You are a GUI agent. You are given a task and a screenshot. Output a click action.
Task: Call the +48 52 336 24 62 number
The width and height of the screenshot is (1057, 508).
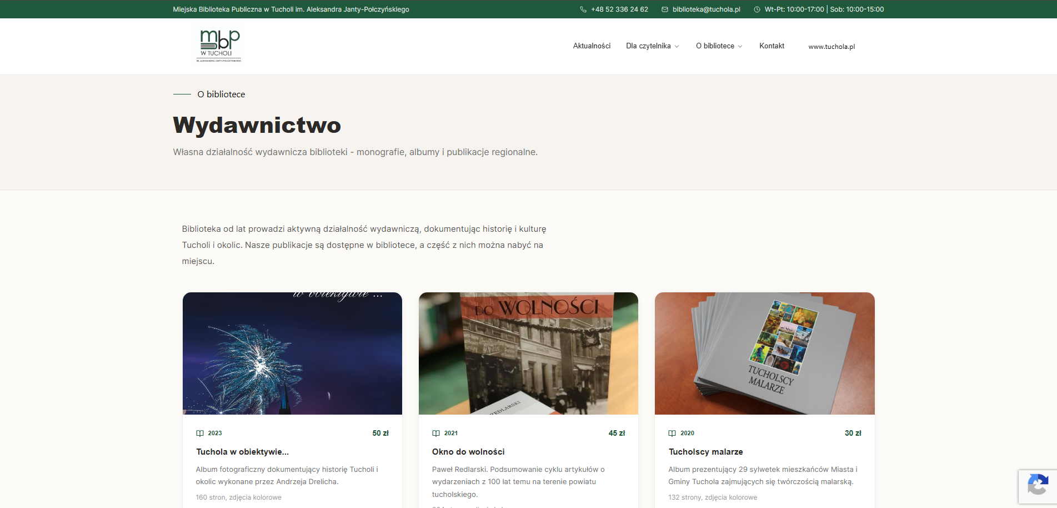619,9
